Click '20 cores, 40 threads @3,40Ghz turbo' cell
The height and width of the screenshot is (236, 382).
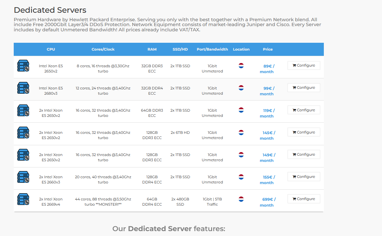pyautogui.click(x=103, y=180)
